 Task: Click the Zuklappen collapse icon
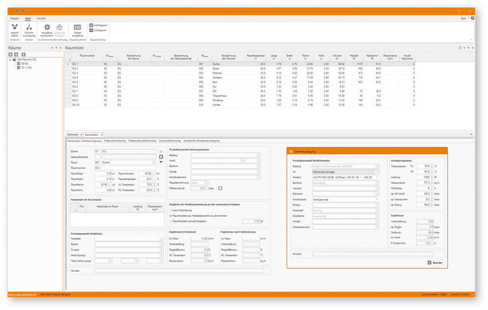click(x=91, y=30)
